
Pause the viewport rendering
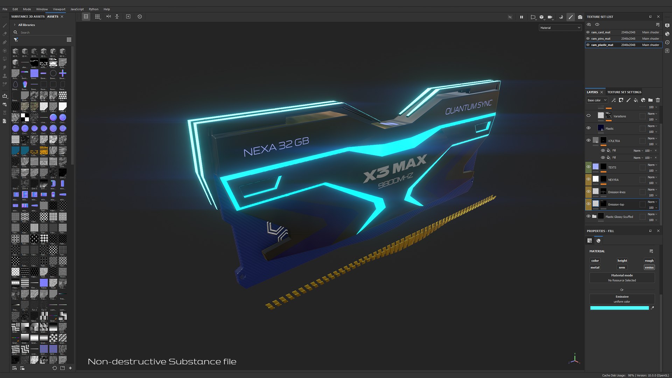521,17
